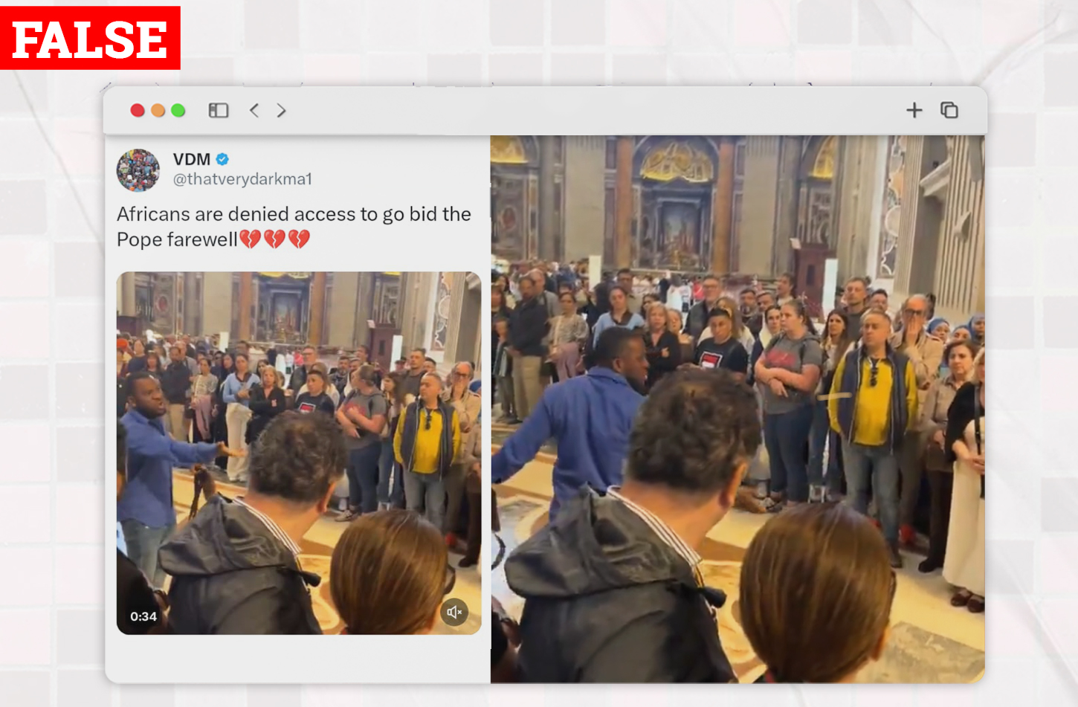1078x707 pixels.
Task: Click the broken heart emojis in tweet
Action: [274, 239]
